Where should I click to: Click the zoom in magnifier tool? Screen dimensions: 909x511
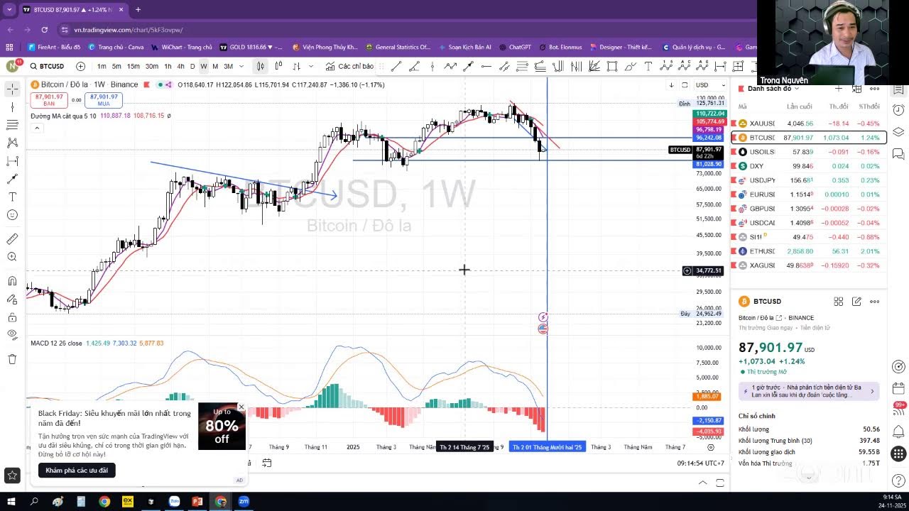(x=12, y=257)
